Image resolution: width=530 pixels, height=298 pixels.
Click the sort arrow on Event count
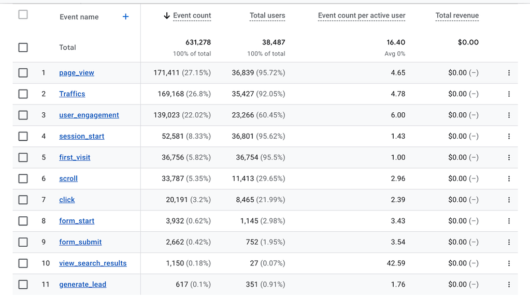coord(166,15)
